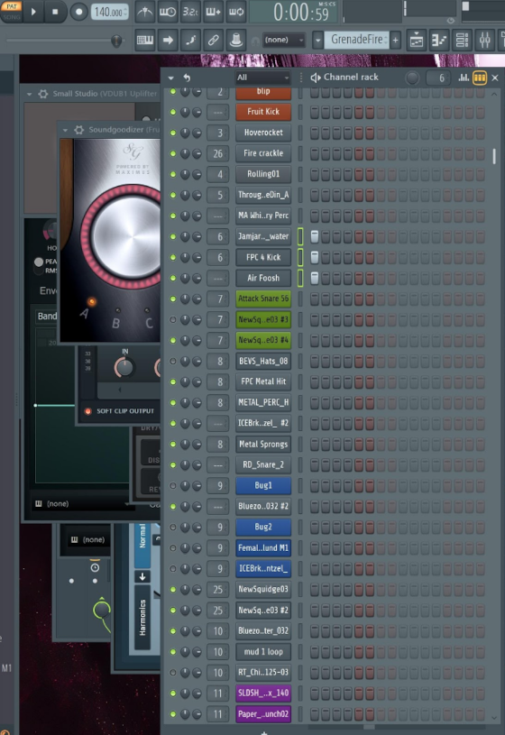Select Soundgoodizer preset A

click(x=91, y=302)
